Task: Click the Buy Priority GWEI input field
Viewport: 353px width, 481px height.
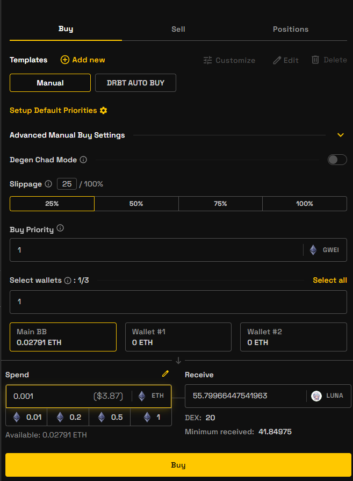Action: [156, 250]
